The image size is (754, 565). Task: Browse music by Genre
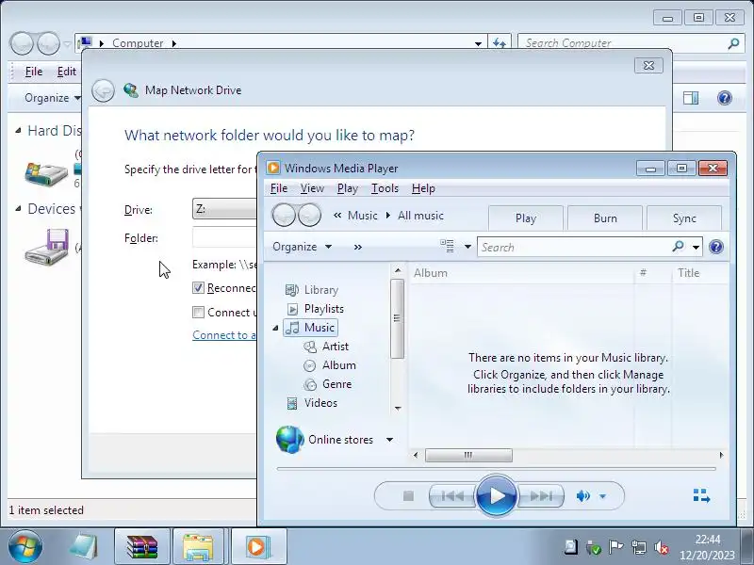327,384
